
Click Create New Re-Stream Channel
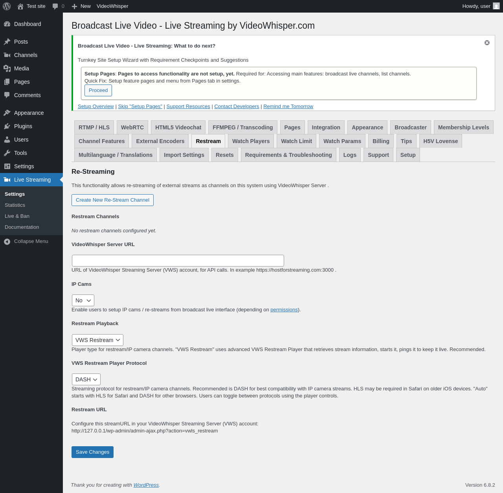pyautogui.click(x=112, y=200)
